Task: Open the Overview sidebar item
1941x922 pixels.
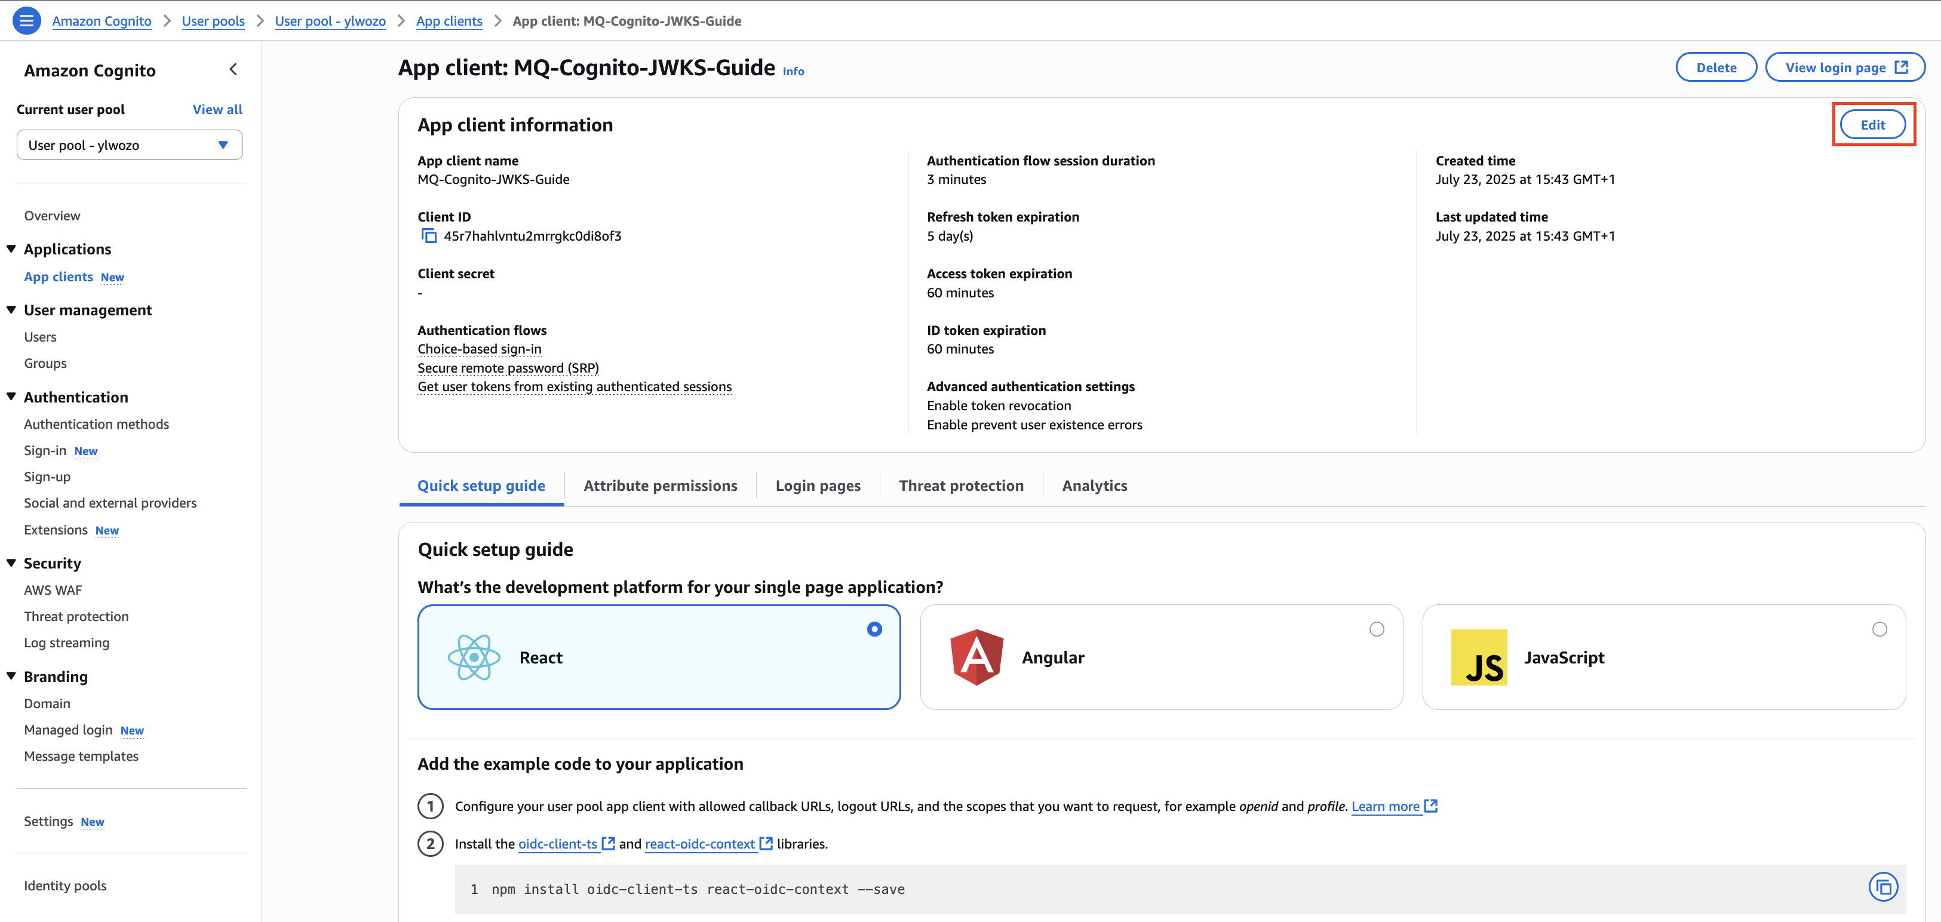Action: (x=52, y=216)
